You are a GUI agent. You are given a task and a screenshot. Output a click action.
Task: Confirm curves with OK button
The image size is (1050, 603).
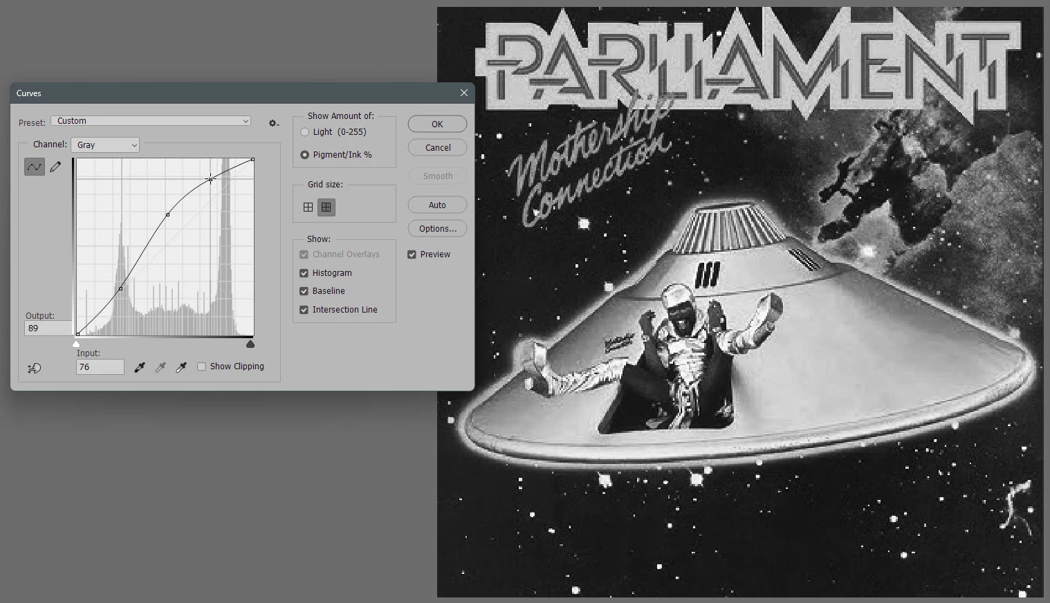pos(437,124)
